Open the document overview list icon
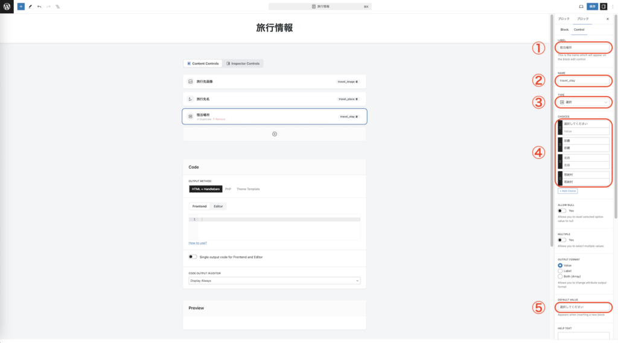 57,7
